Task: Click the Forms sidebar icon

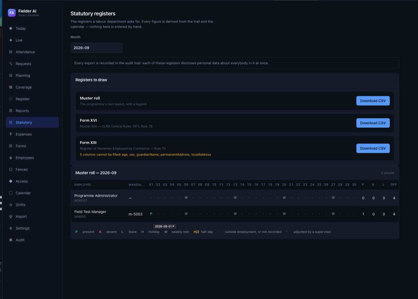Action: click(x=11, y=146)
